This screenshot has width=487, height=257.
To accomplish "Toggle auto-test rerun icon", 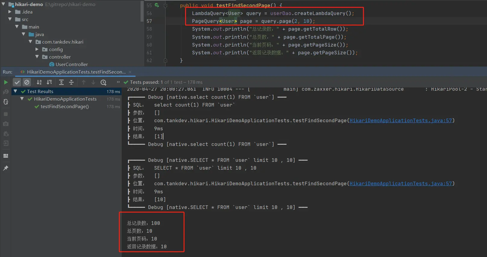I will point(6,102).
